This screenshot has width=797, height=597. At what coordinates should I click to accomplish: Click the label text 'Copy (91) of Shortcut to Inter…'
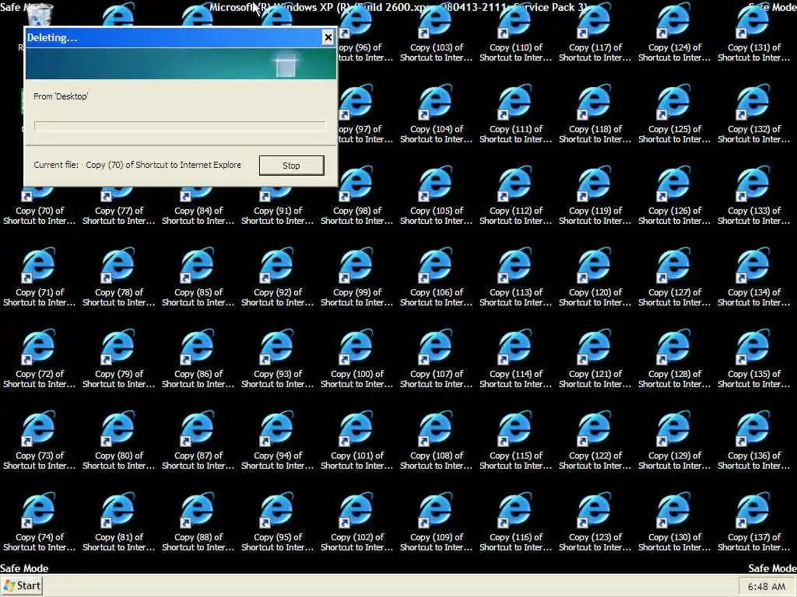pos(277,216)
